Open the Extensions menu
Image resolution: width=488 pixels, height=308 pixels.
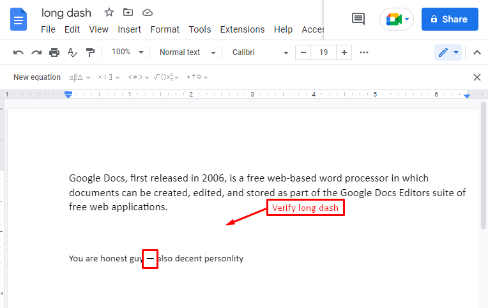[242, 29]
